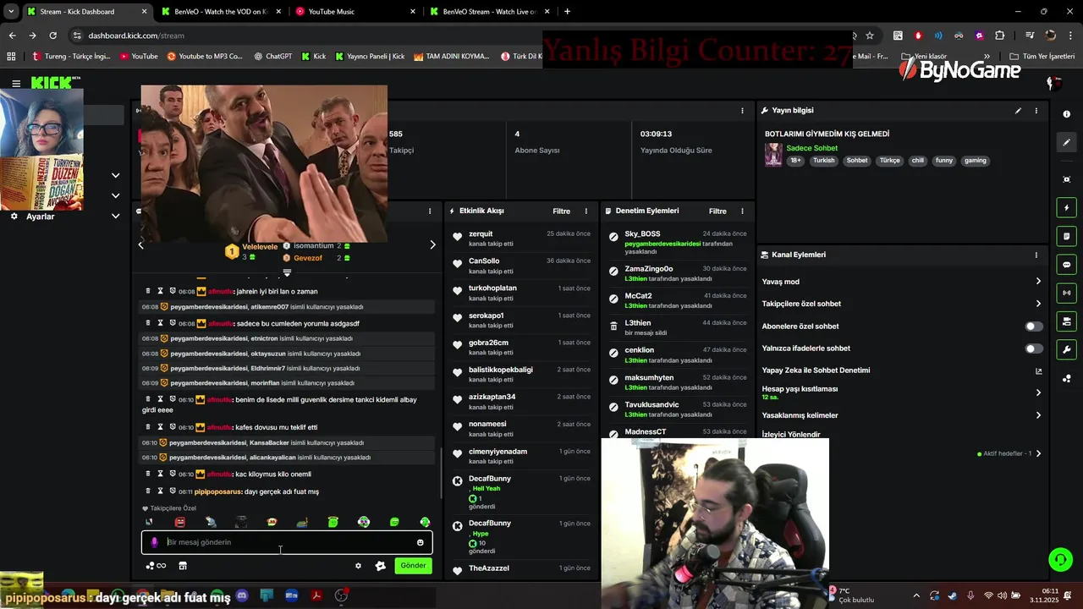Viewport: 1083px width, 609px height.
Task: Open Sadece Sohbet category link
Action: [x=811, y=148]
